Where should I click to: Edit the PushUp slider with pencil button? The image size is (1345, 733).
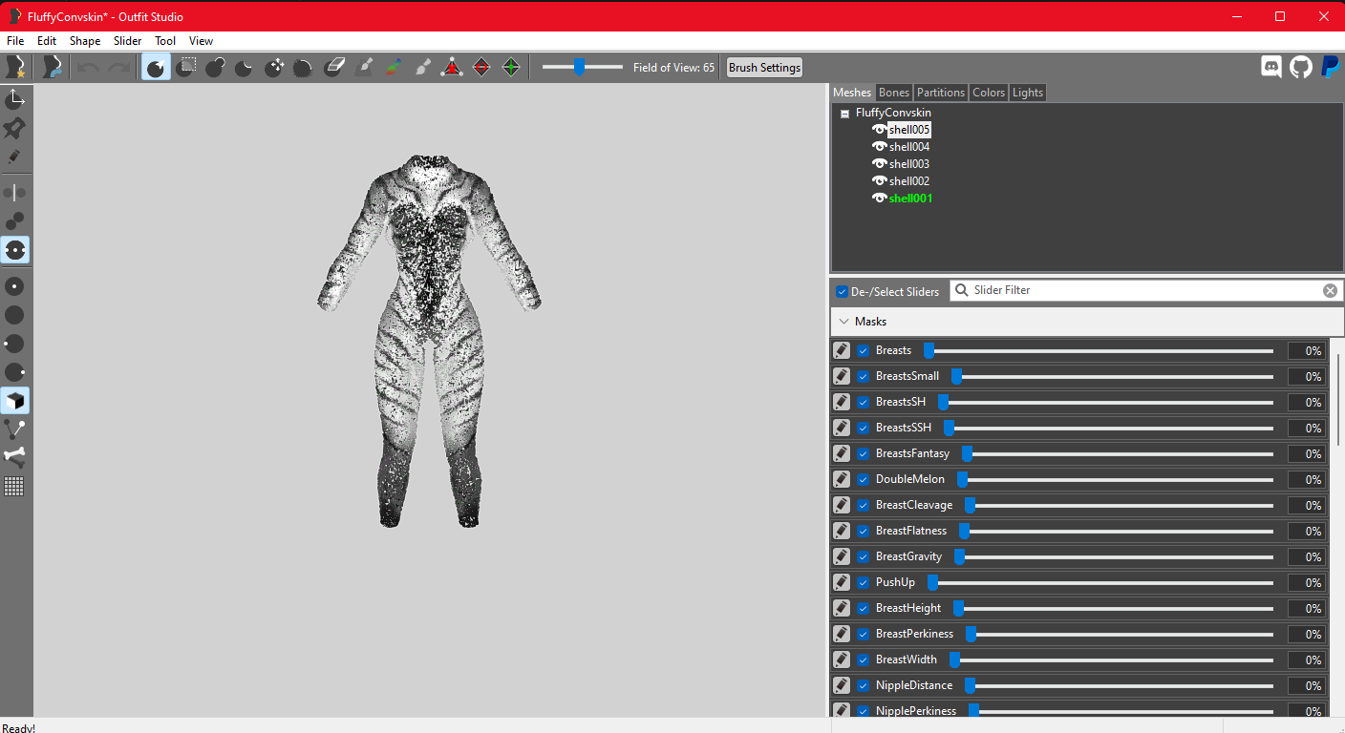click(x=842, y=582)
